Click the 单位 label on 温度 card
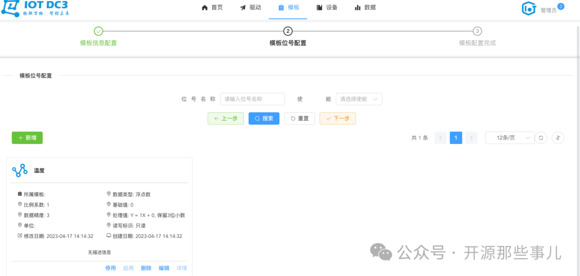Viewport: 580px width, 276px height. pos(29,226)
